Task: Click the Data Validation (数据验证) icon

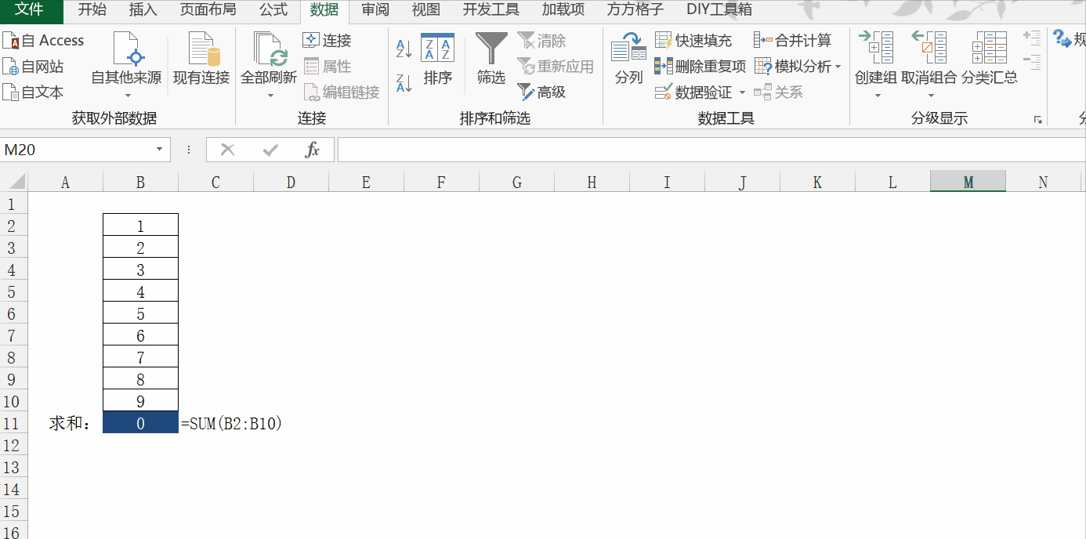Action: click(664, 92)
